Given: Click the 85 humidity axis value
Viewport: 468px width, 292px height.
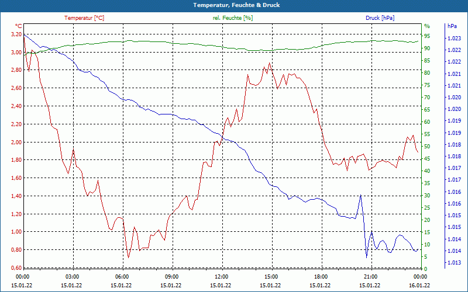Looking at the screenshot, I should (x=427, y=61).
